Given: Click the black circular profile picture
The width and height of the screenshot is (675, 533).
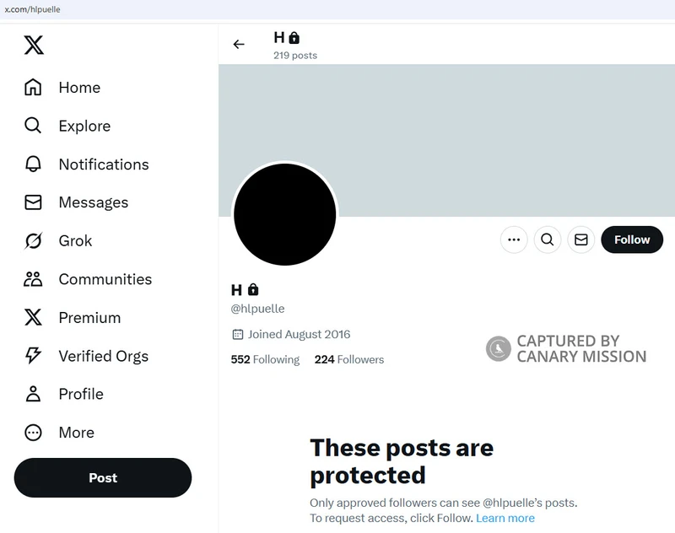Looking at the screenshot, I should click(284, 214).
